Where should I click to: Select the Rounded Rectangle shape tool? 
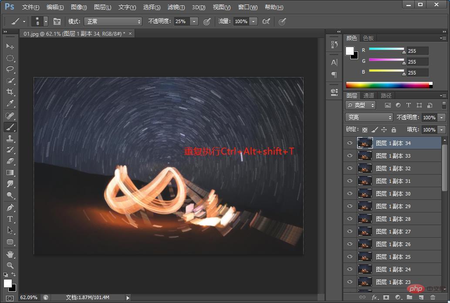(10, 242)
